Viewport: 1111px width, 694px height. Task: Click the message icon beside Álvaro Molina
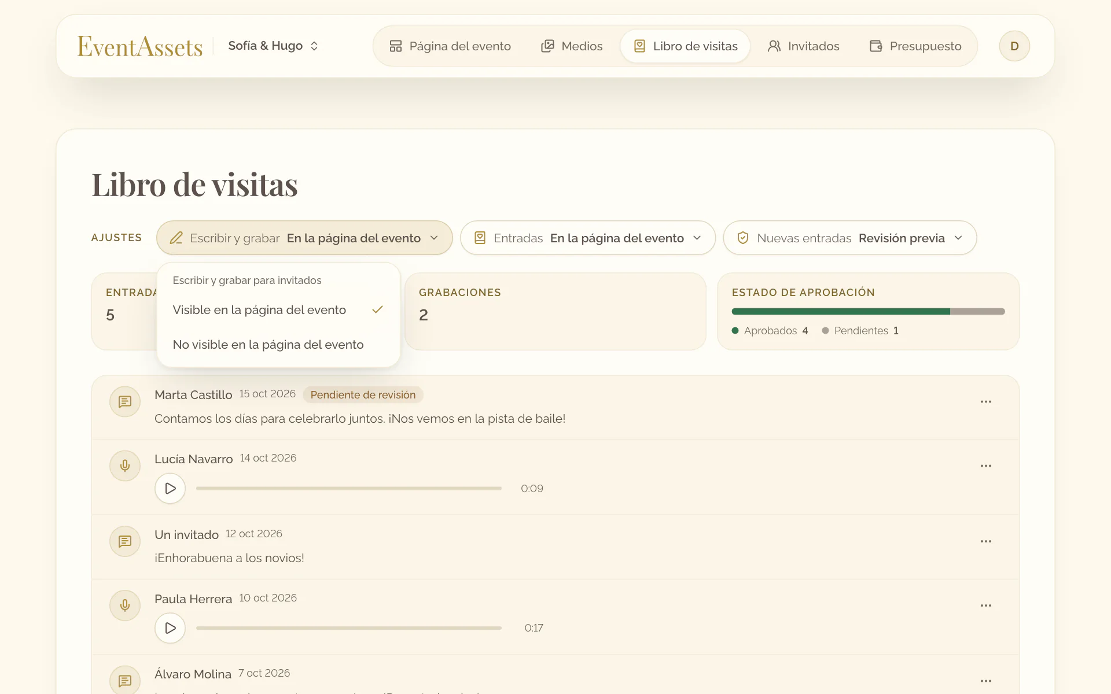(x=125, y=681)
